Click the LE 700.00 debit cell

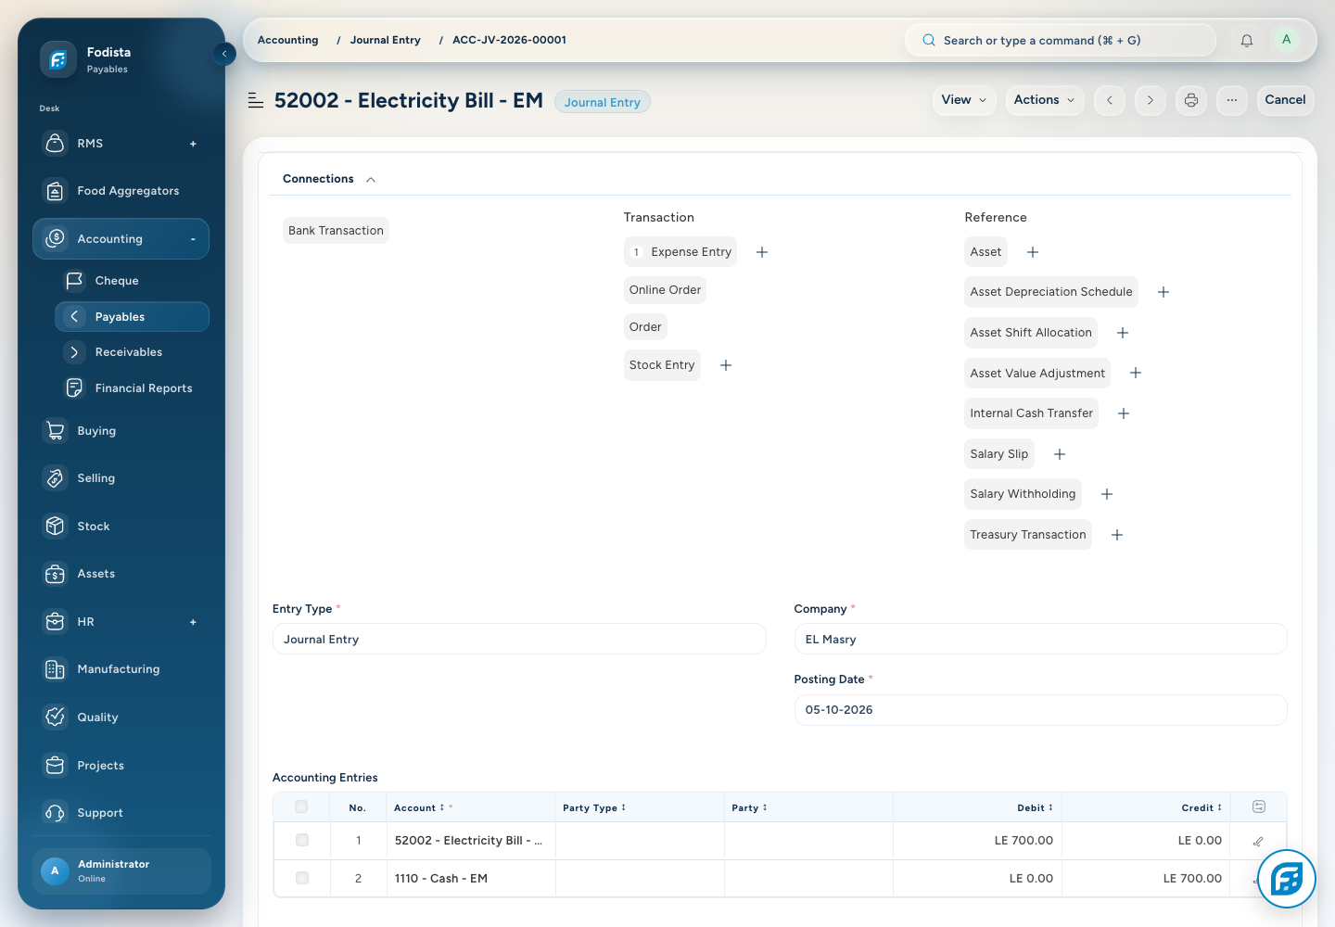tap(978, 841)
